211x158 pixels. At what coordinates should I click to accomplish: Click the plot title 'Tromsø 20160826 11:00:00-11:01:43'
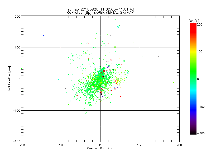pos(100,9)
